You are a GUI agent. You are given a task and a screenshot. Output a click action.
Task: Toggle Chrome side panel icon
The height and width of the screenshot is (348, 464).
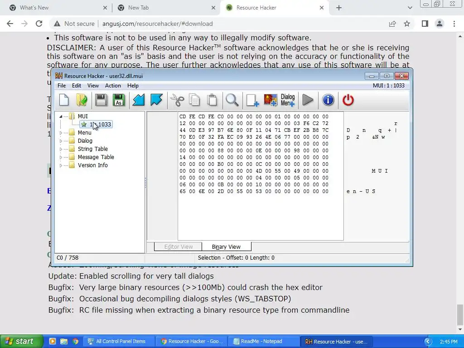(425, 24)
